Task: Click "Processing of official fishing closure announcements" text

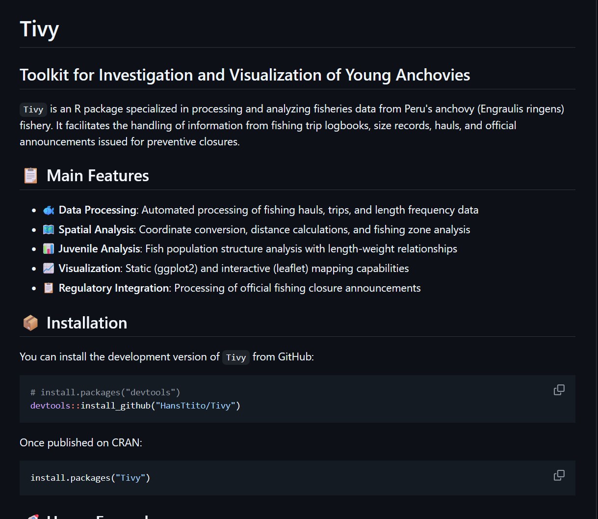Action: coord(297,288)
